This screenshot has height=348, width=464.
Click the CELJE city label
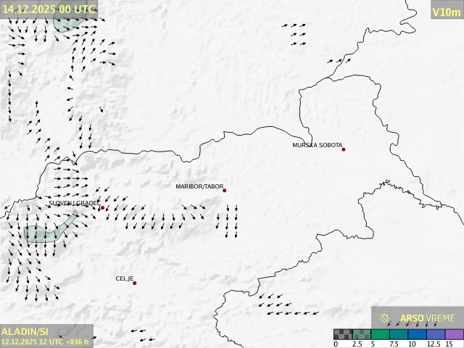tap(125, 278)
